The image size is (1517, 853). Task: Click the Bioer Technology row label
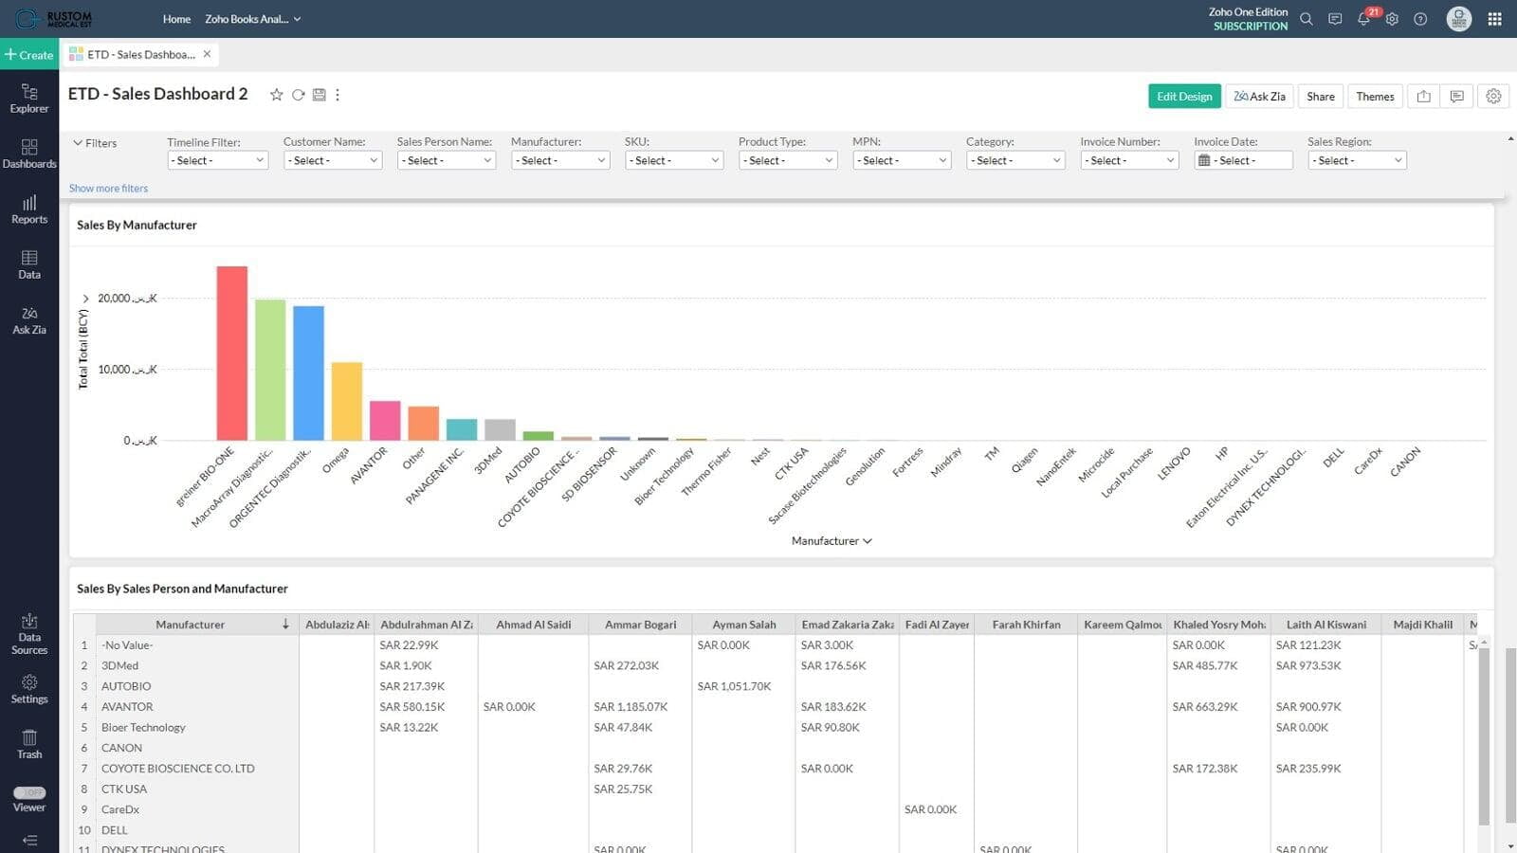click(143, 727)
